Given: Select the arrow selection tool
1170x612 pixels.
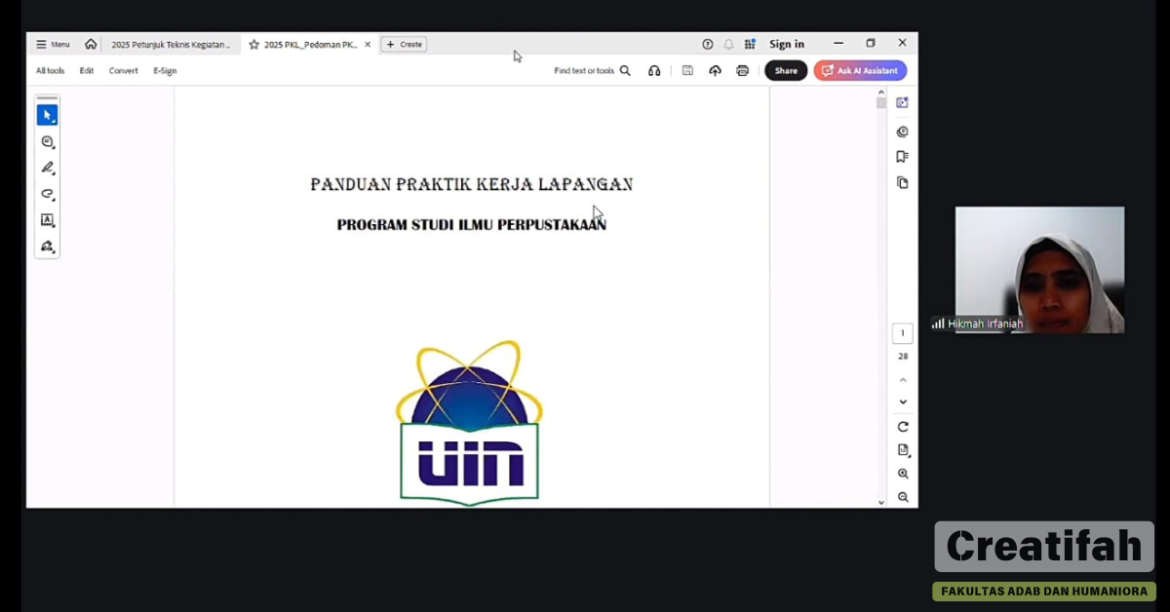Looking at the screenshot, I should coord(47,115).
